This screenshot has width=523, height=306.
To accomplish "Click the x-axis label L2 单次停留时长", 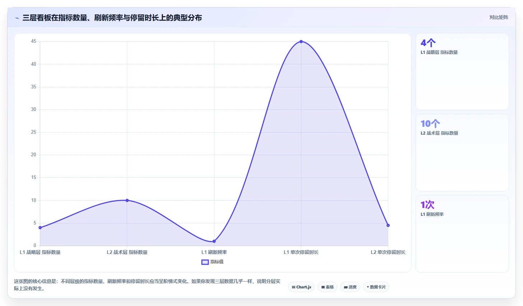I will (x=388, y=252).
